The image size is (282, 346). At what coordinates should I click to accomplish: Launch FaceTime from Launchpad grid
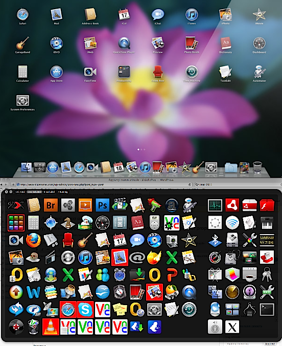(x=90, y=72)
